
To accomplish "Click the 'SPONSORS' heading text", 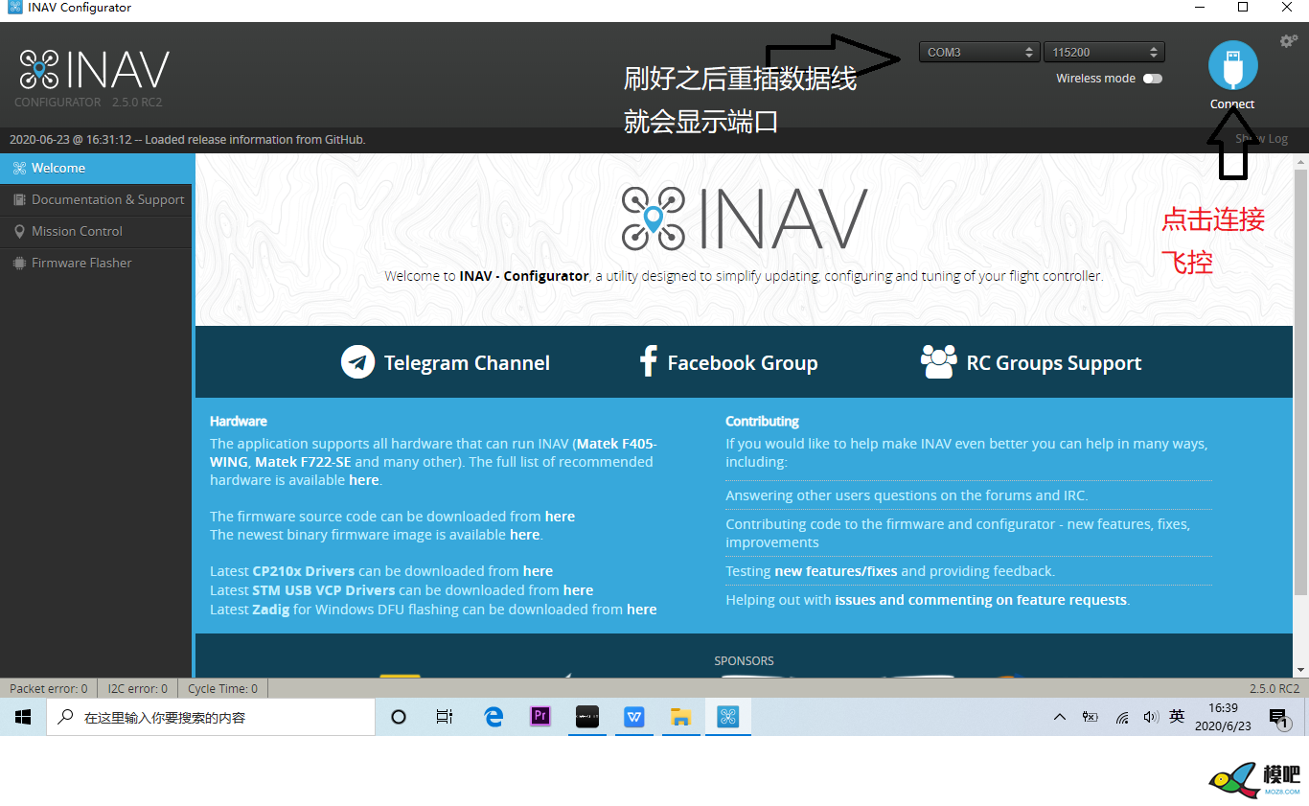I will 744,661.
